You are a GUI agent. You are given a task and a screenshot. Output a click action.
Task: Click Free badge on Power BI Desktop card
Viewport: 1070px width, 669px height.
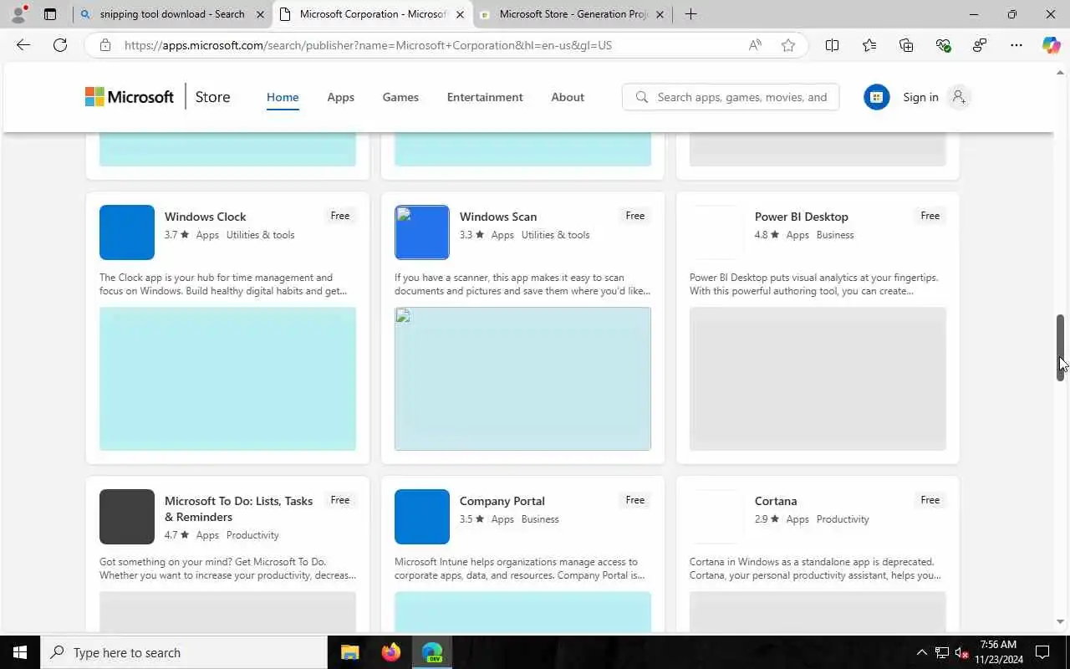pos(930,216)
